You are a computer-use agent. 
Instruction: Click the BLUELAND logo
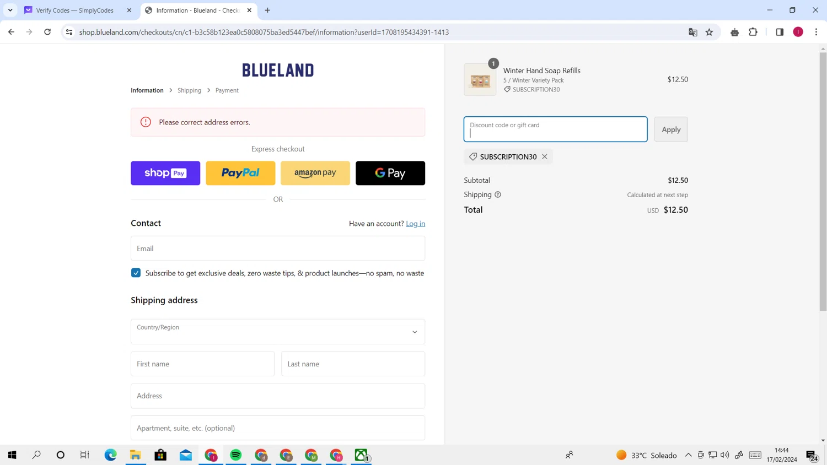[278, 70]
